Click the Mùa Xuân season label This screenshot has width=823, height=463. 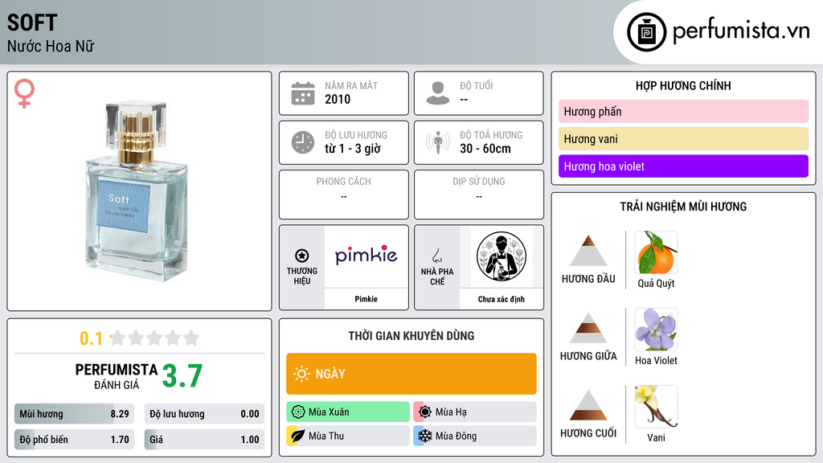pyautogui.click(x=329, y=412)
